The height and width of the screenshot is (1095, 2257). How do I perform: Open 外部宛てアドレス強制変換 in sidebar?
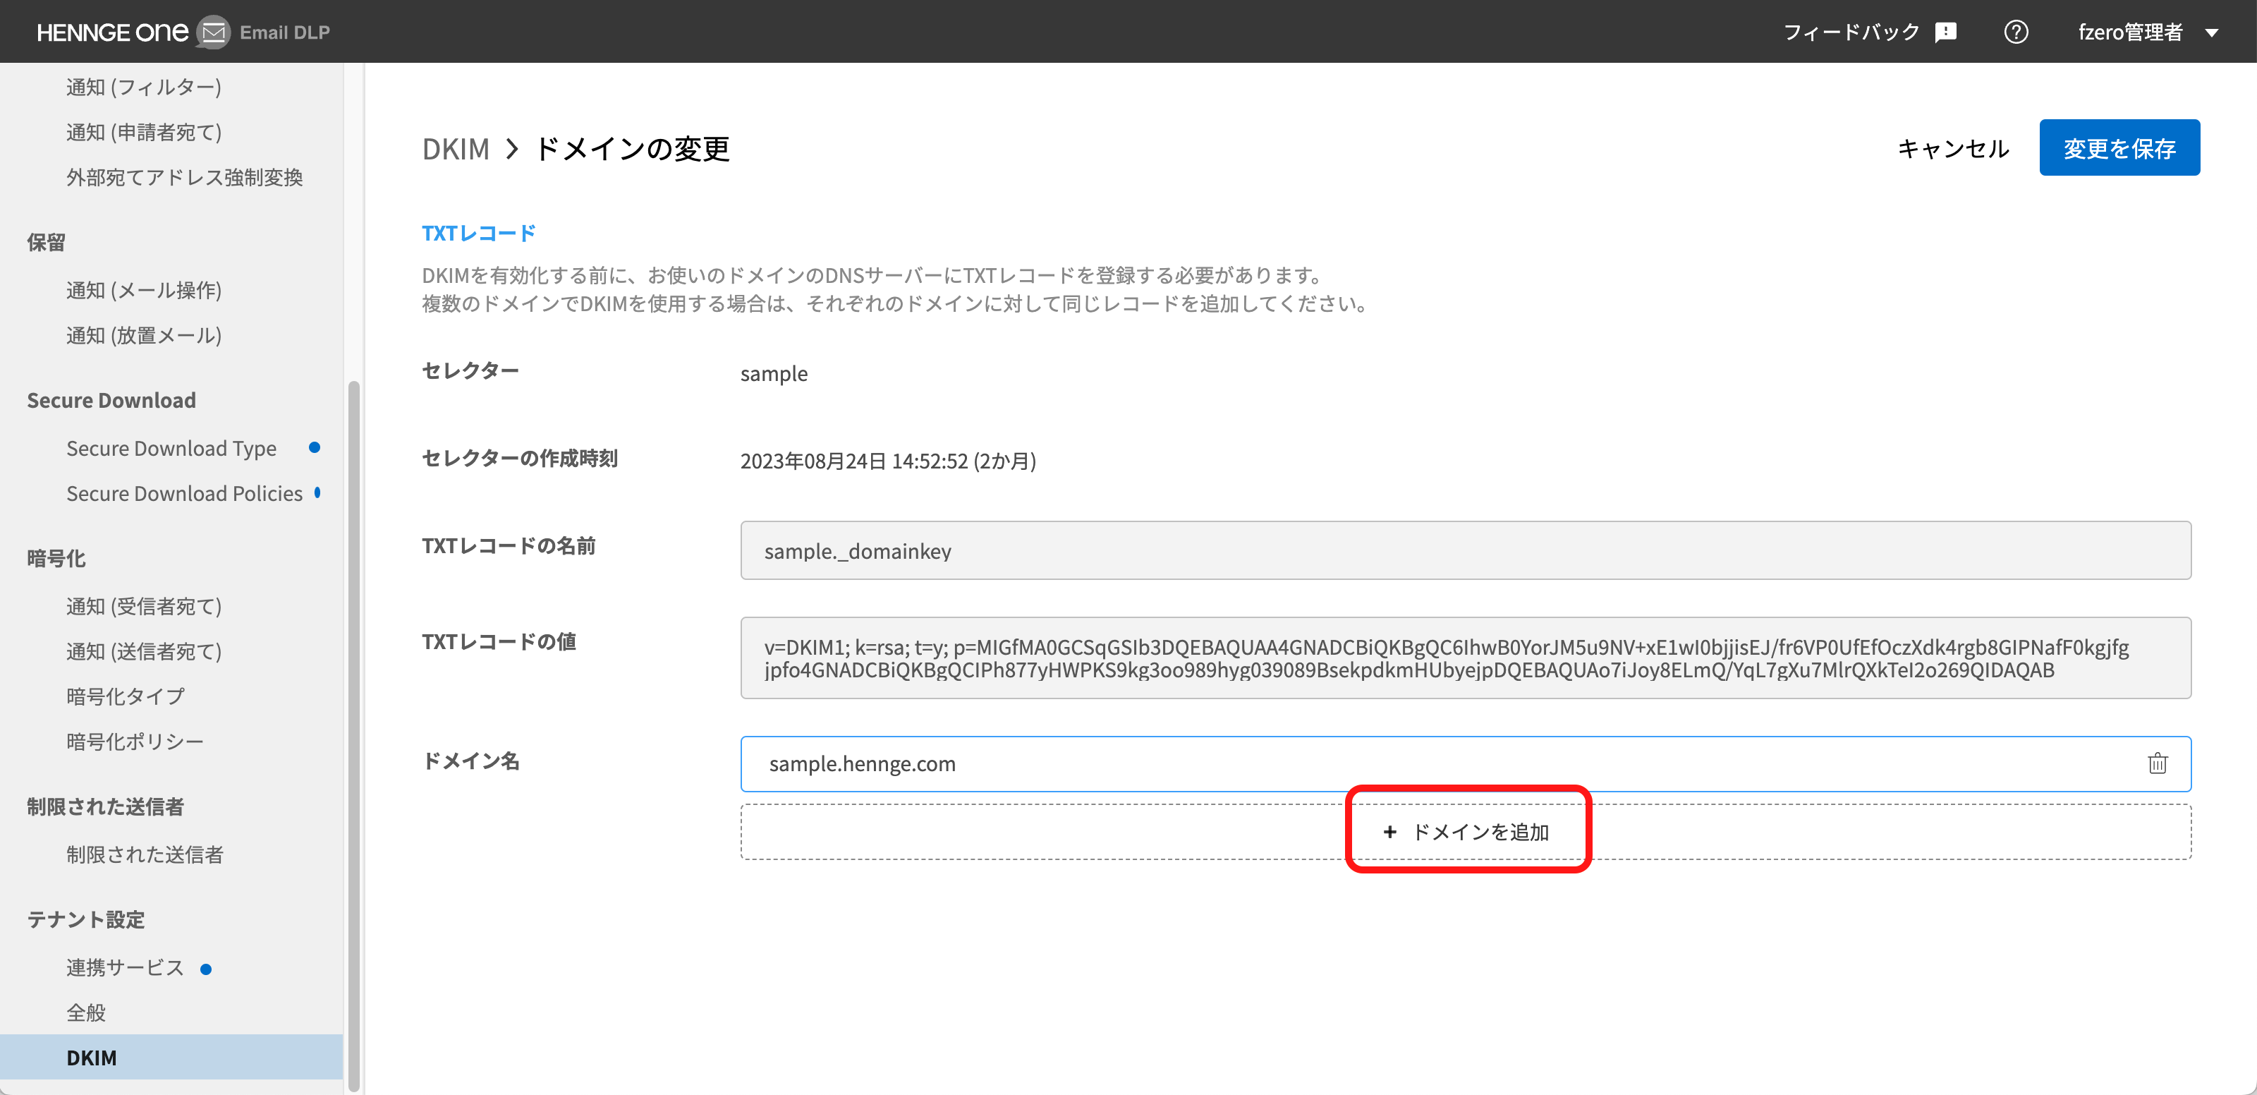[184, 177]
